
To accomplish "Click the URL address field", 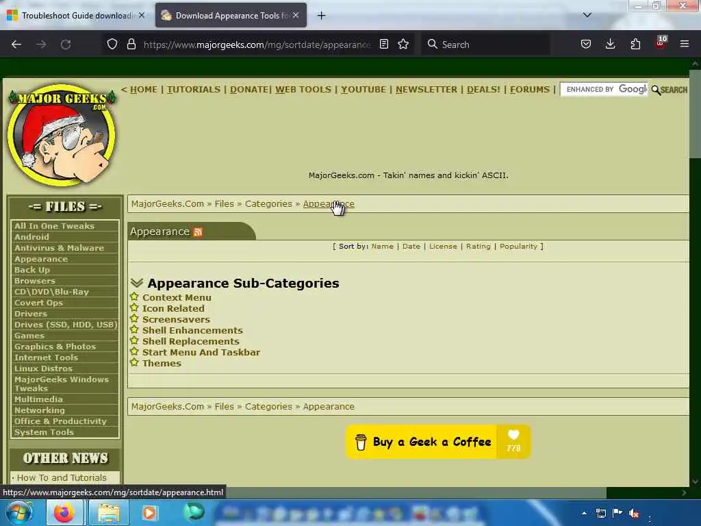I will (257, 45).
